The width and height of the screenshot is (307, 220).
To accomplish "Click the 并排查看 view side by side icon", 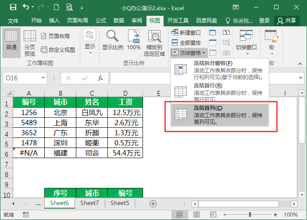I will pos(226,32).
